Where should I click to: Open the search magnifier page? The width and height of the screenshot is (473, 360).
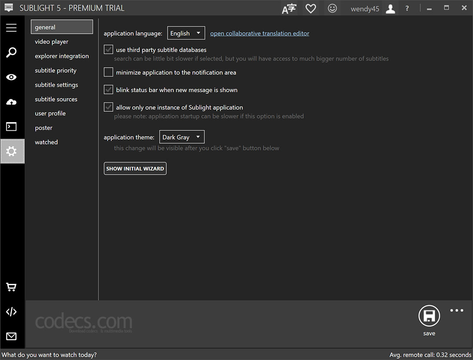pyautogui.click(x=12, y=52)
